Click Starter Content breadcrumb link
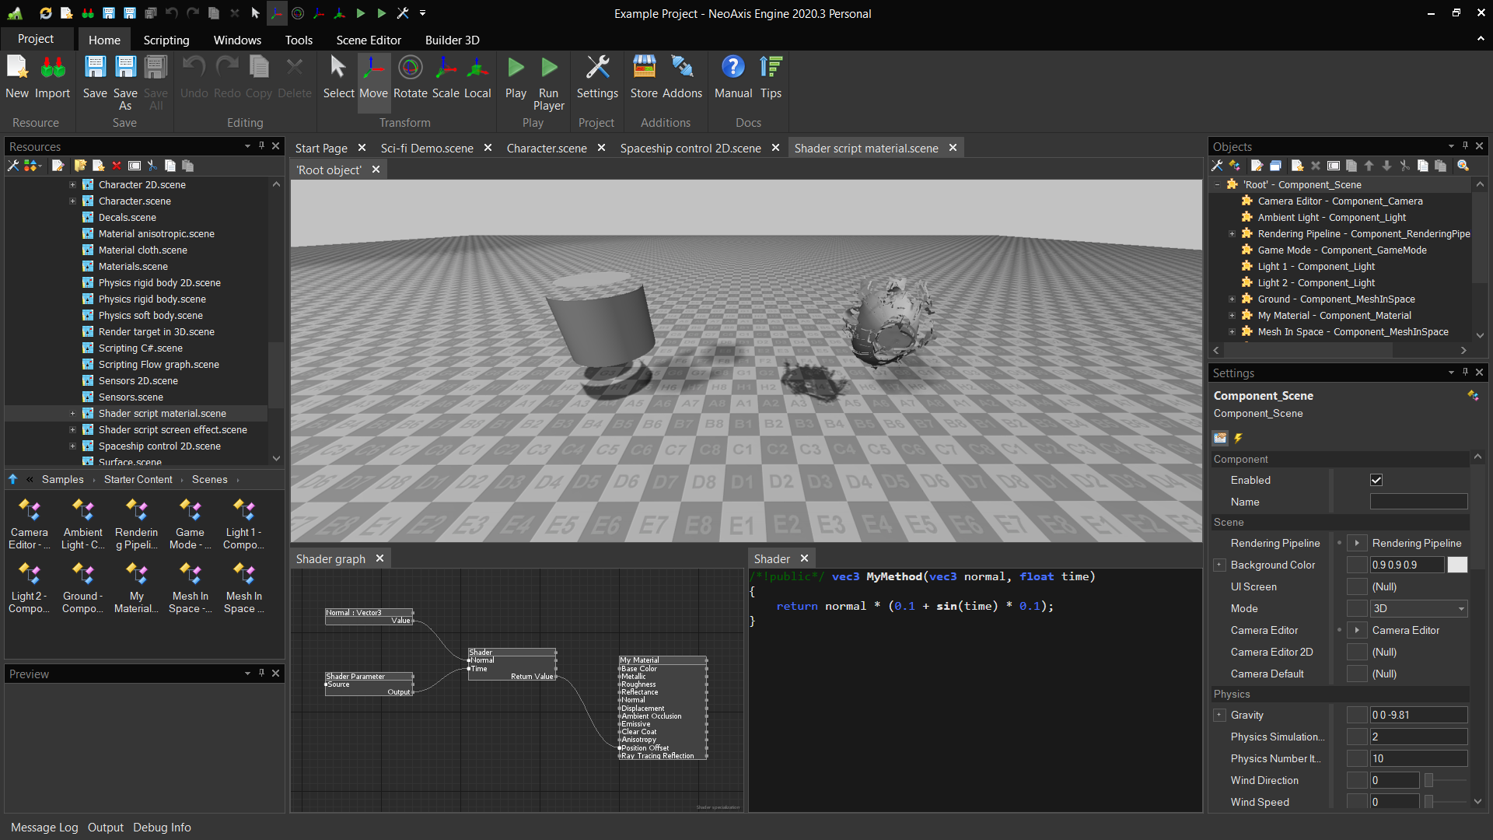Viewport: 1493px width, 840px height. [x=138, y=479]
